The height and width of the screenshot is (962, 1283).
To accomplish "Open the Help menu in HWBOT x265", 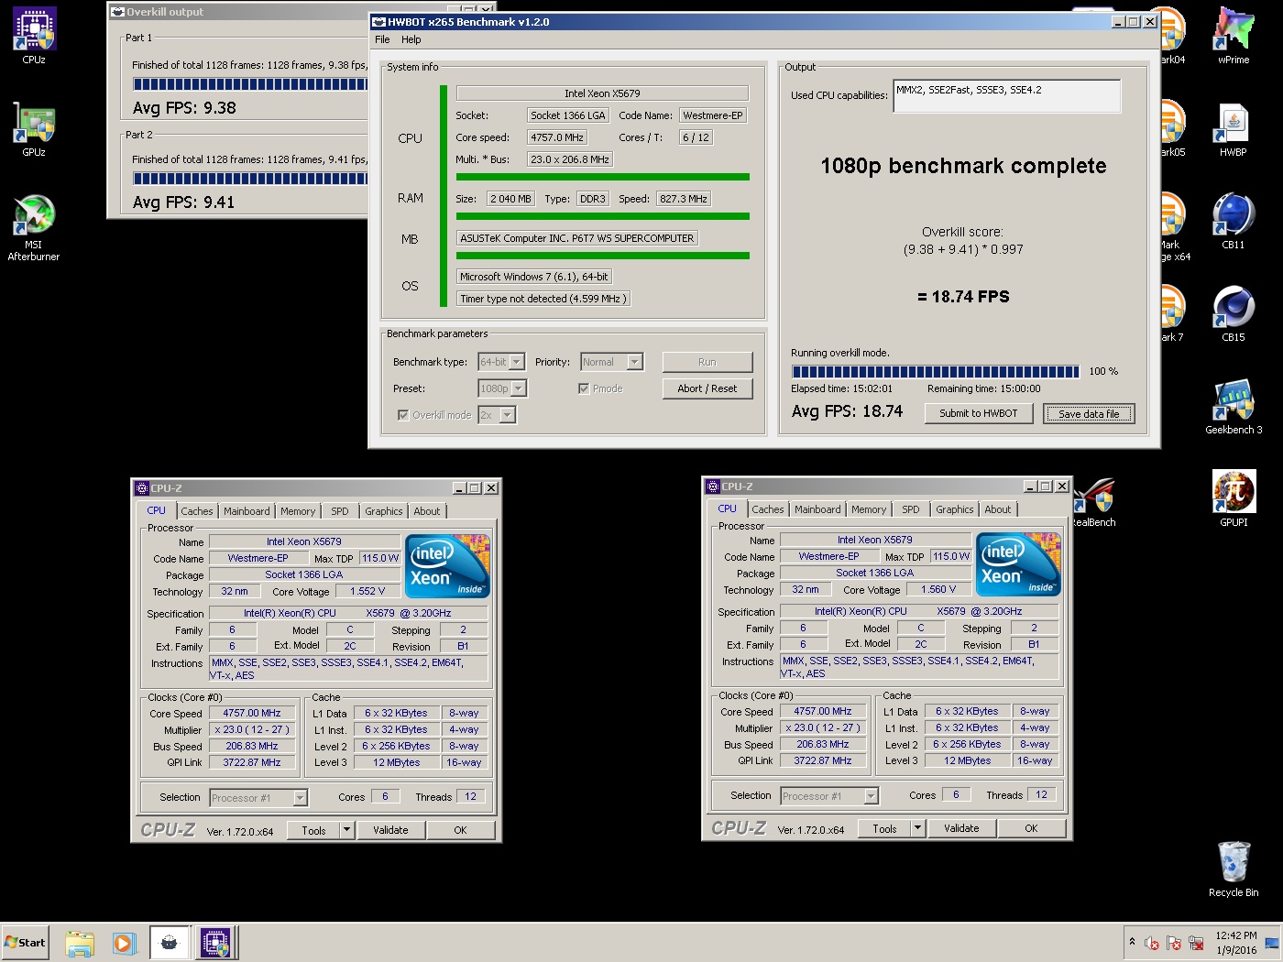I will click(x=411, y=39).
